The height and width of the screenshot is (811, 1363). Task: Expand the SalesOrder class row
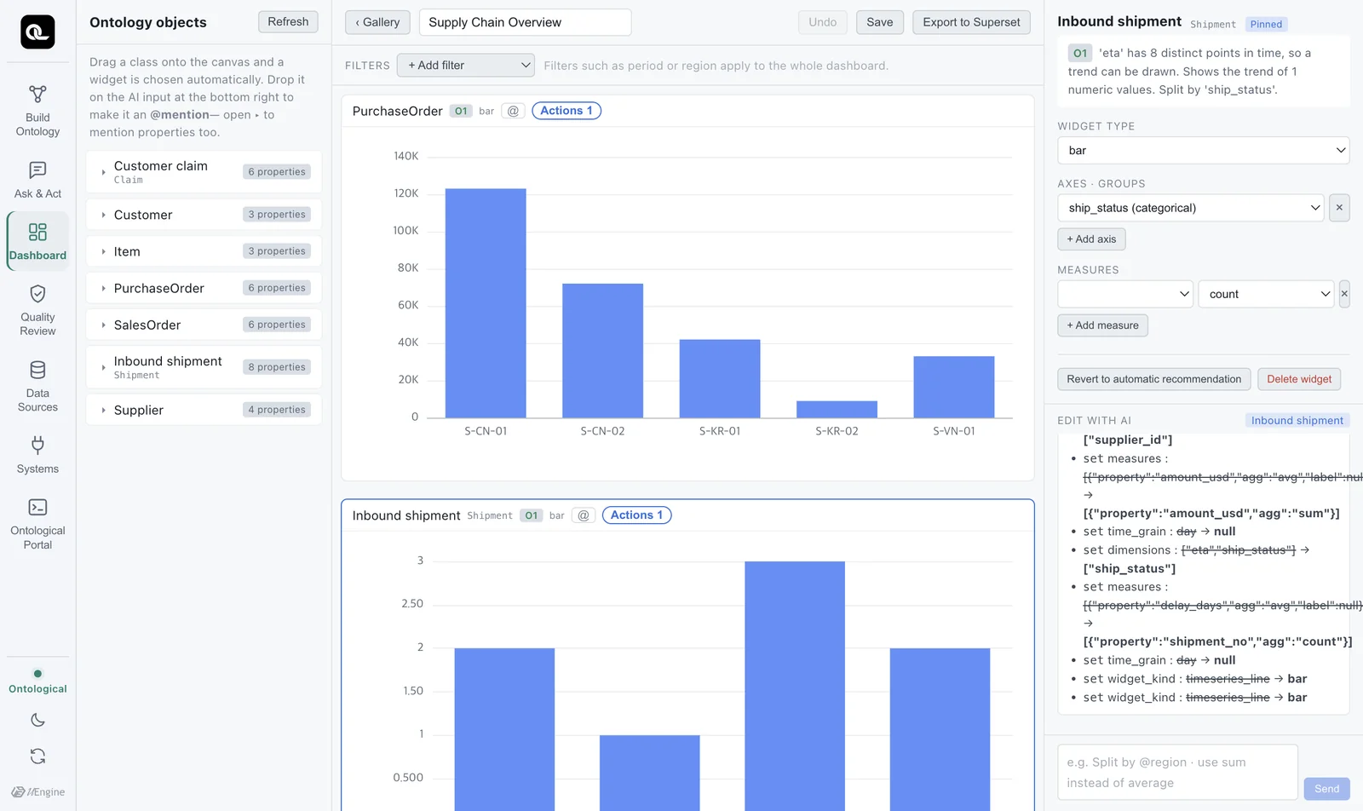pos(103,325)
